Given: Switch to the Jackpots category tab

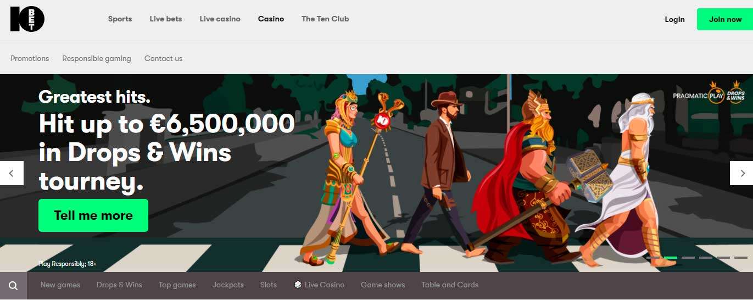Looking at the screenshot, I should click(x=228, y=285).
